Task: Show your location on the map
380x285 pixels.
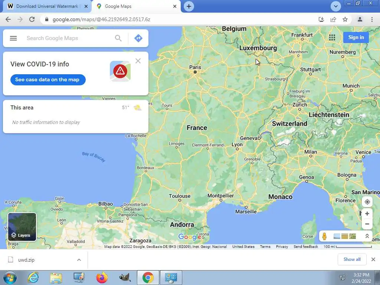Action: [367, 202]
